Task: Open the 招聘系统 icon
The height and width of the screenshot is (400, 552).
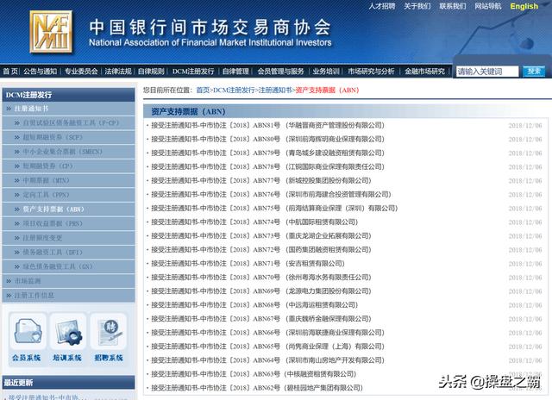Action: coord(109,338)
